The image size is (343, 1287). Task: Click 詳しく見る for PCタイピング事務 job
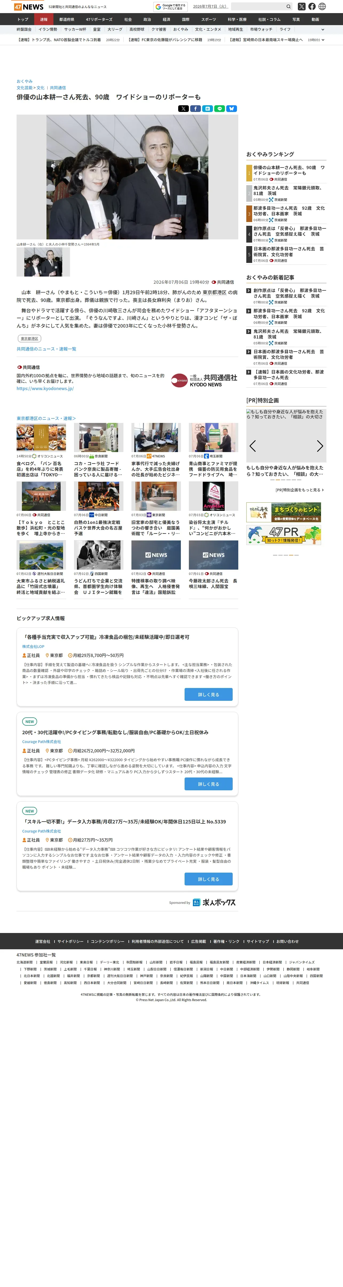(208, 784)
